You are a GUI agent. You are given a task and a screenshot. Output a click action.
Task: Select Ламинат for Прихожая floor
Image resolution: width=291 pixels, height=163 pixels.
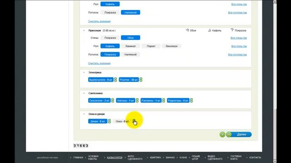coord(130,46)
